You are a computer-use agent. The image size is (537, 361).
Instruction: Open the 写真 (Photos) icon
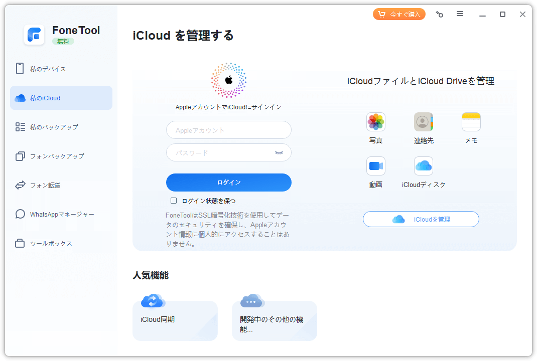(375, 122)
